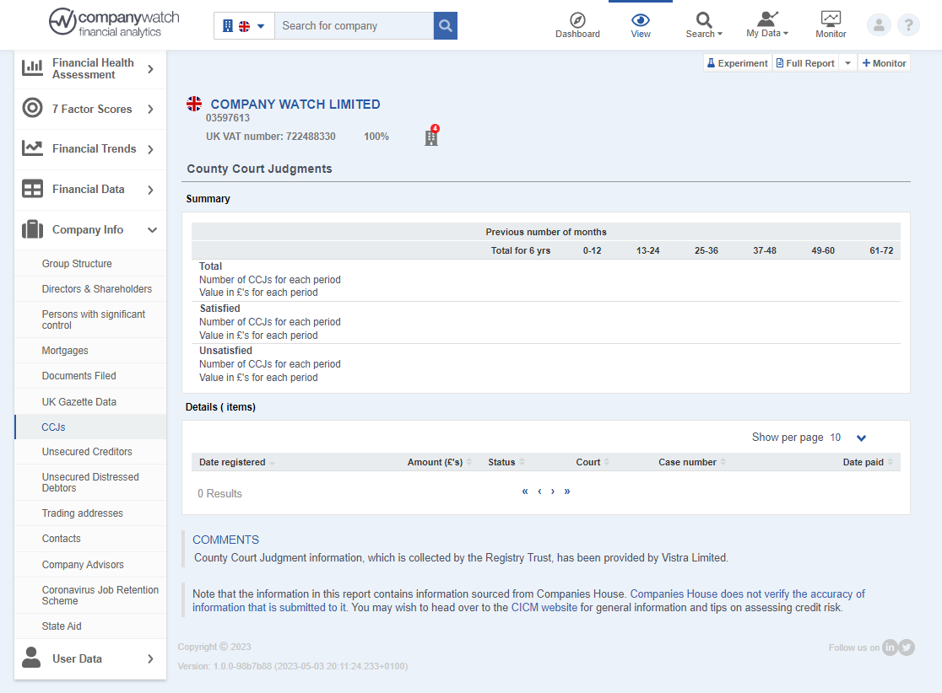Sort table by Amount (£'s)

(439, 462)
